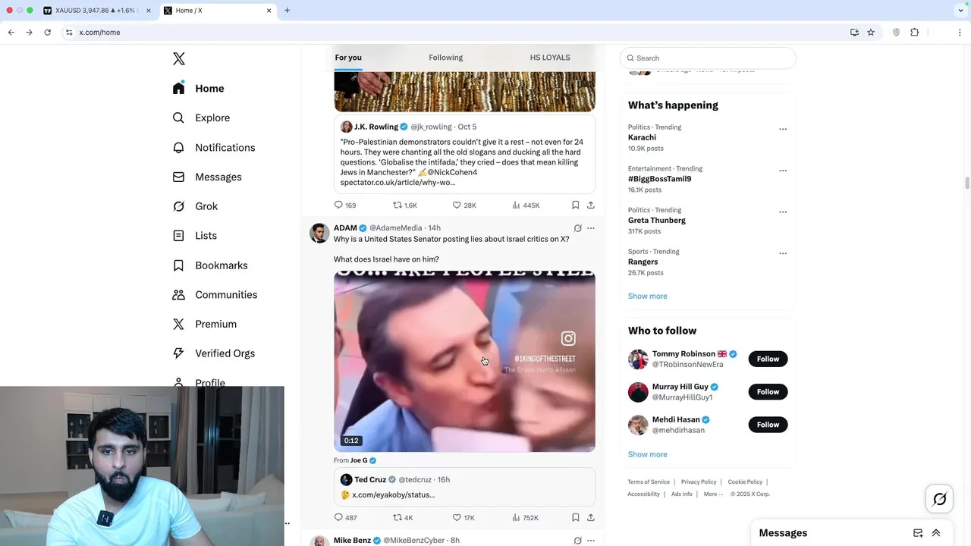The image size is (971, 546).
Task: Open browser tab list dropdown
Action: coord(960,11)
